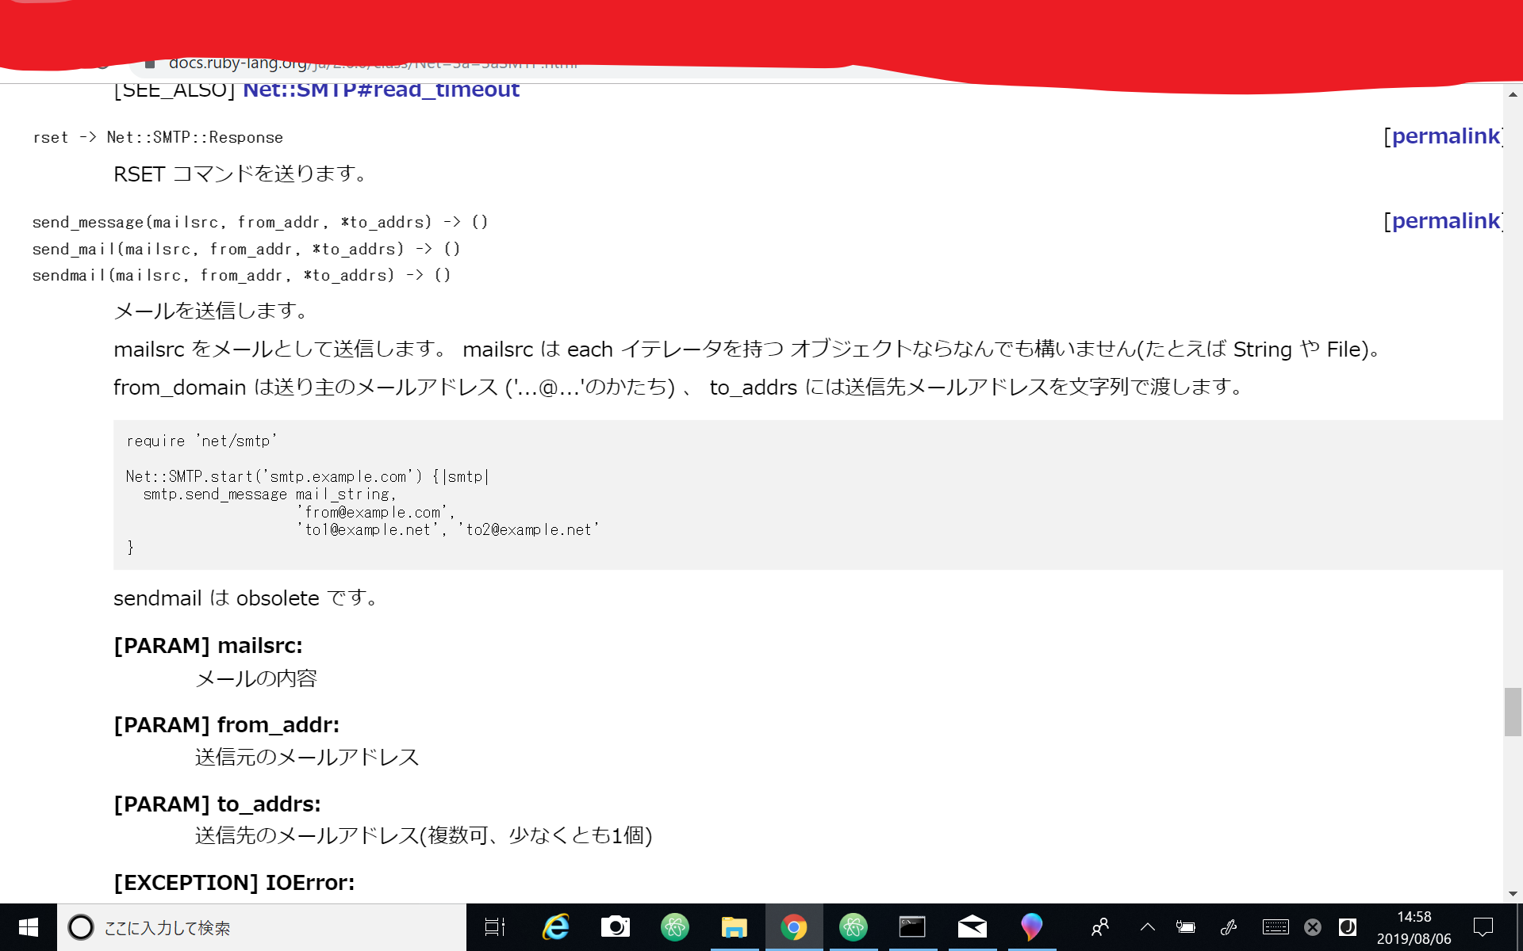This screenshot has width=1523, height=951.
Task: Click the Windows search input box
Action: point(238,926)
